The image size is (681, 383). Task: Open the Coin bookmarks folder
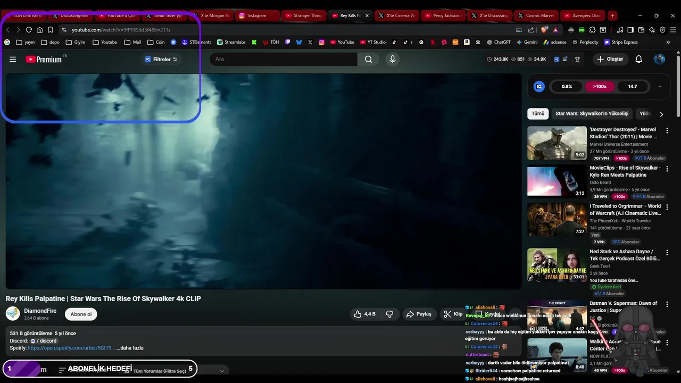(x=156, y=42)
